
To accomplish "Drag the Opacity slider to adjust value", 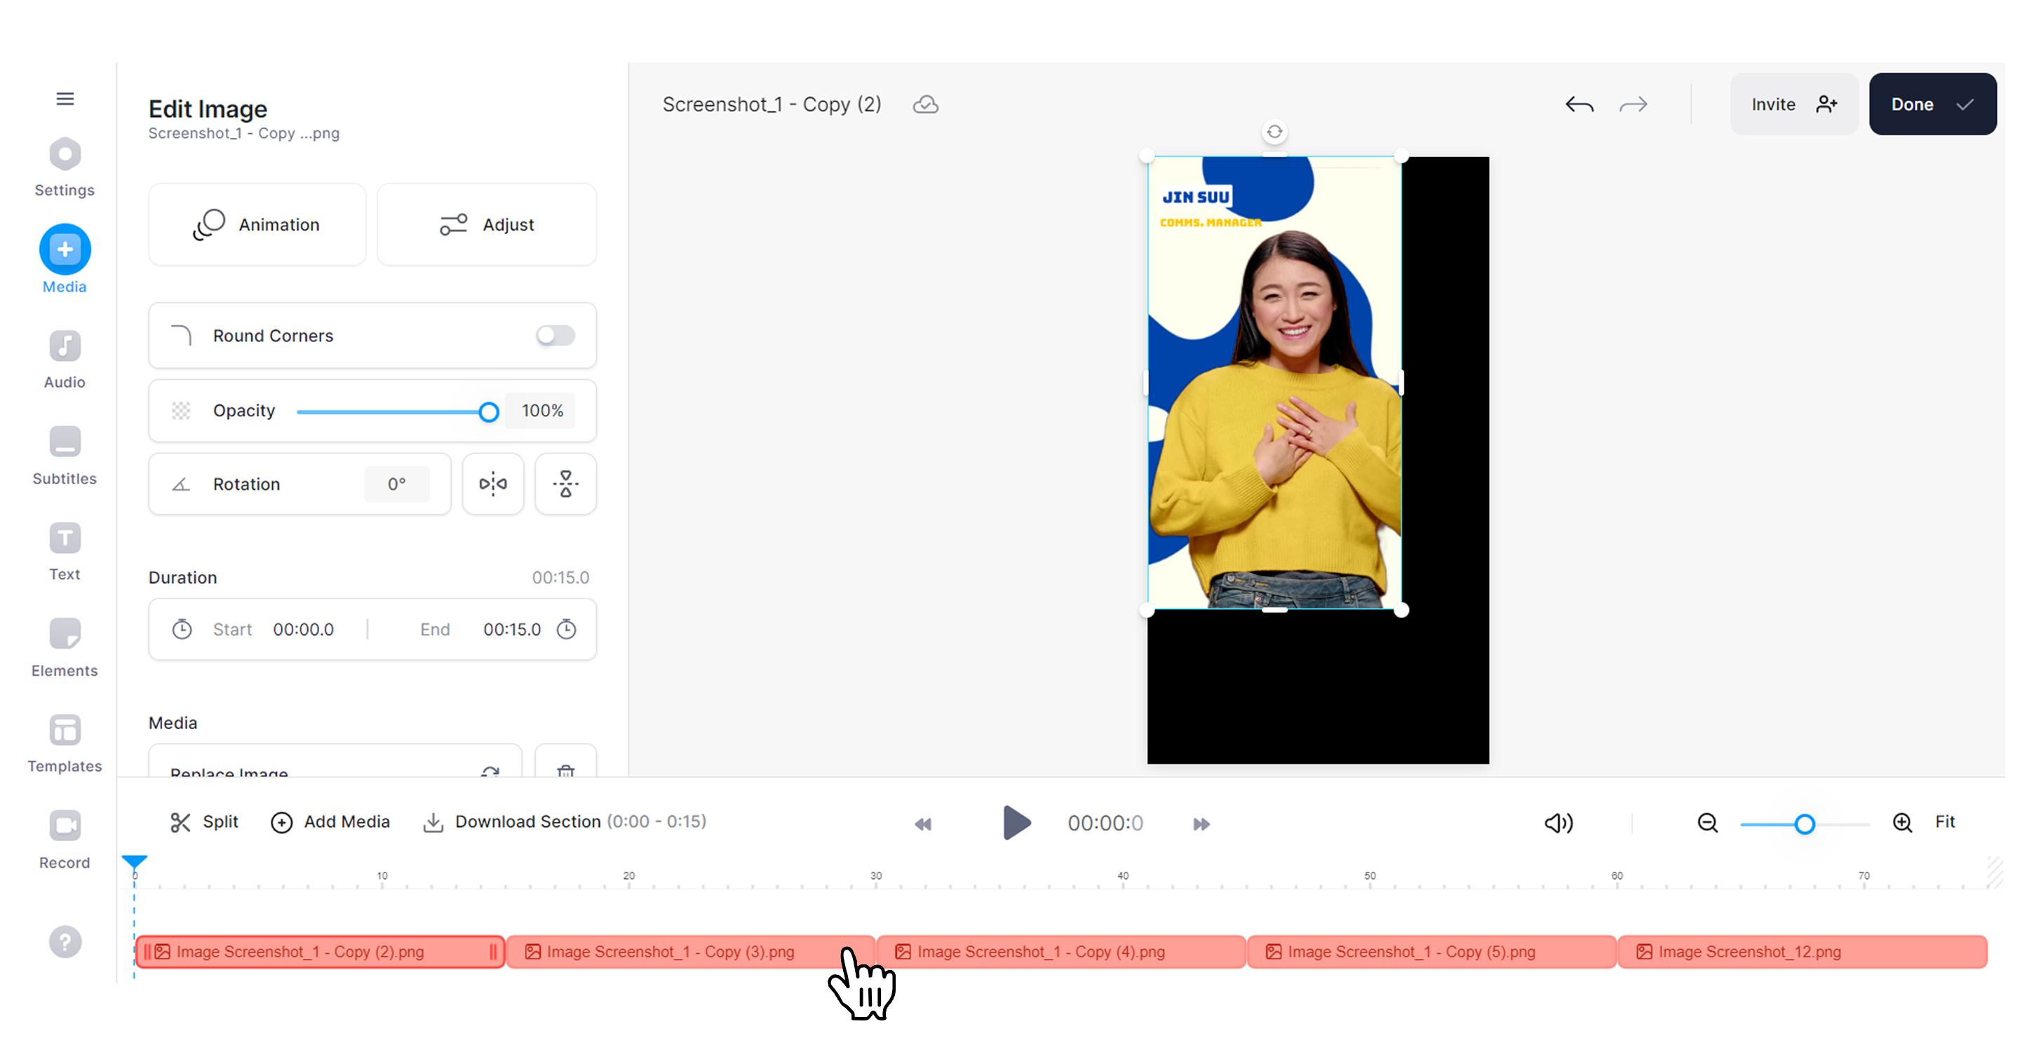I will click(488, 411).
